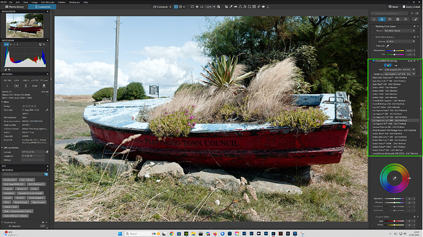This screenshot has width=423, height=237.
Task: Adjust the Tint slider
Action: tap(395, 55)
